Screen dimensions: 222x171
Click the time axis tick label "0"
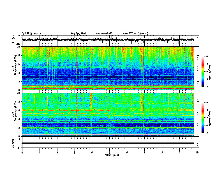click(x=22, y=153)
